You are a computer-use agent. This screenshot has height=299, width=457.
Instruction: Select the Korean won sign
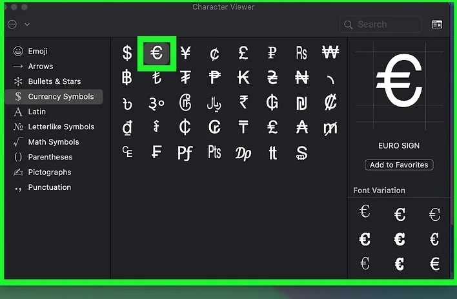[x=330, y=52]
